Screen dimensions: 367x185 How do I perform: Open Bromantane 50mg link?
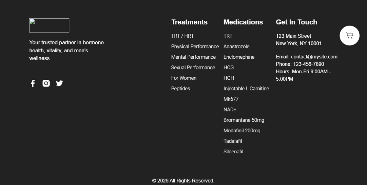pos(244,120)
